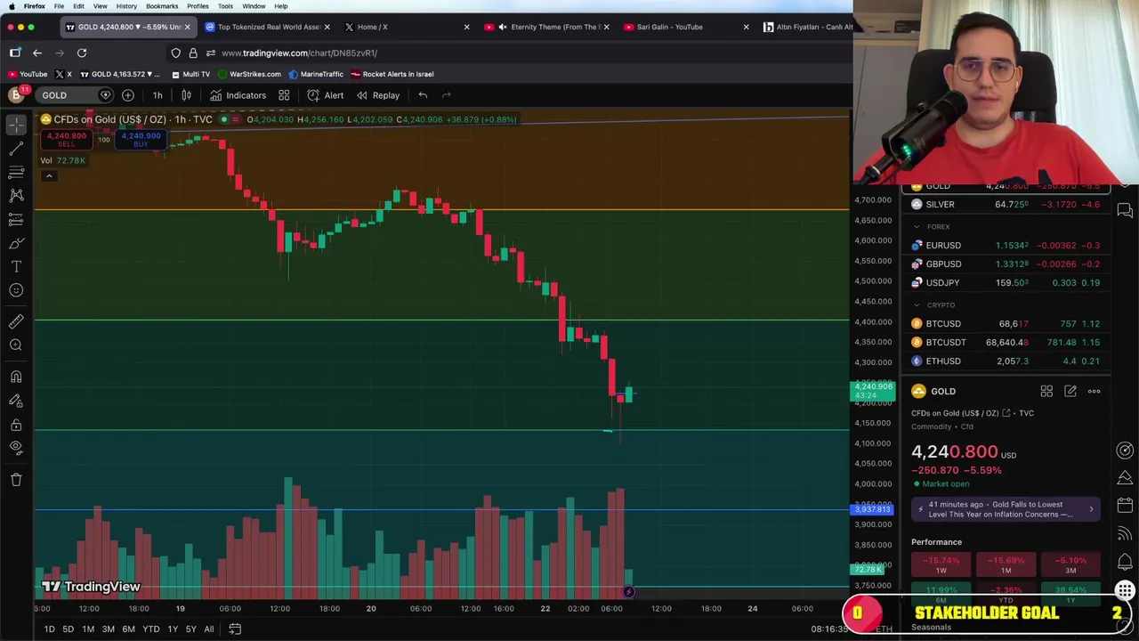Open the chats speech bubble panel

pyautogui.click(x=1125, y=211)
